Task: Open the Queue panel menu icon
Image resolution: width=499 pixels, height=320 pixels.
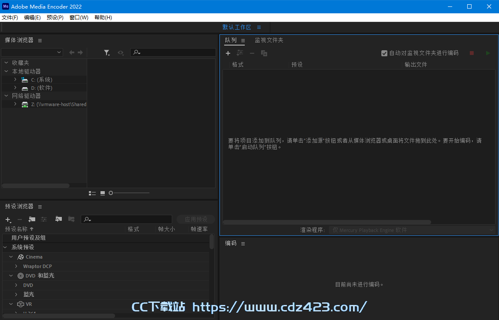Action: click(243, 40)
